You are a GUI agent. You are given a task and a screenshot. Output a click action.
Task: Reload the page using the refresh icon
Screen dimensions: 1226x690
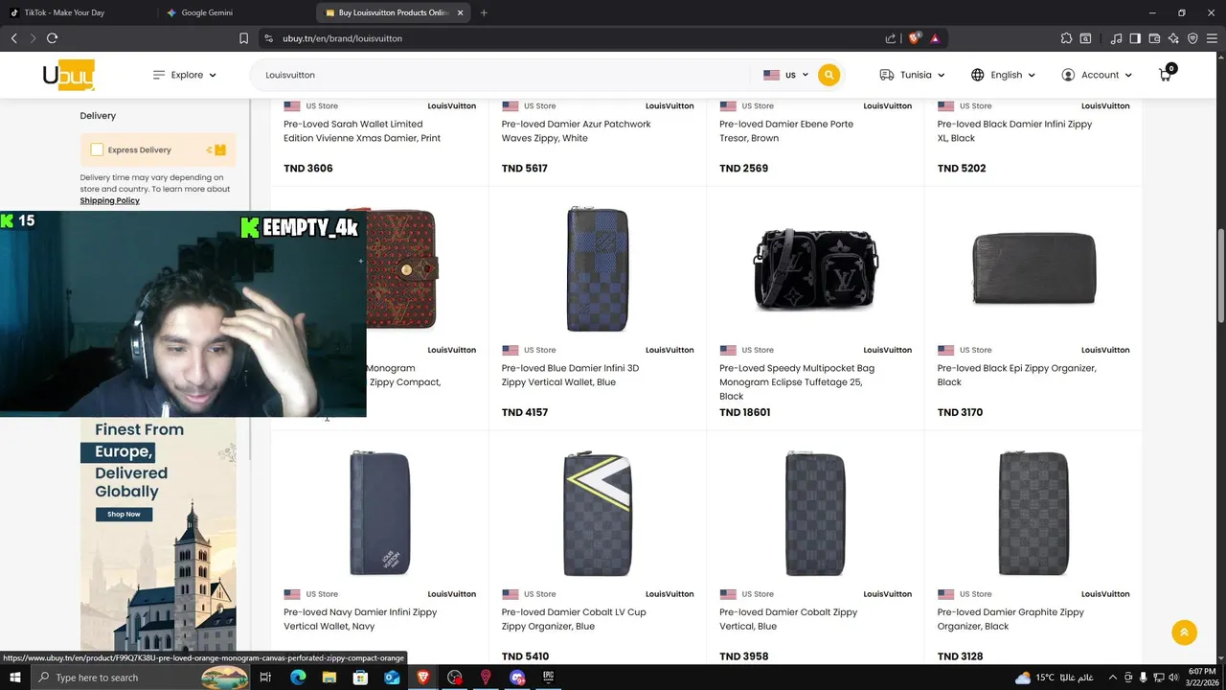(52, 38)
